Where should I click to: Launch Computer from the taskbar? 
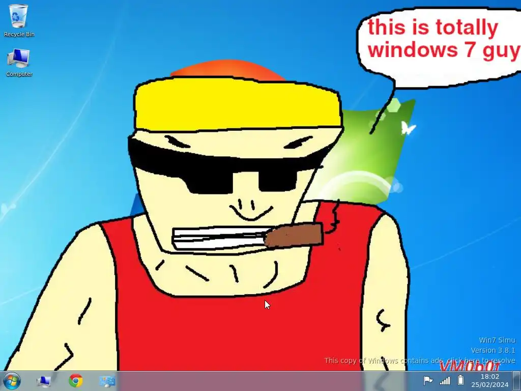44,381
